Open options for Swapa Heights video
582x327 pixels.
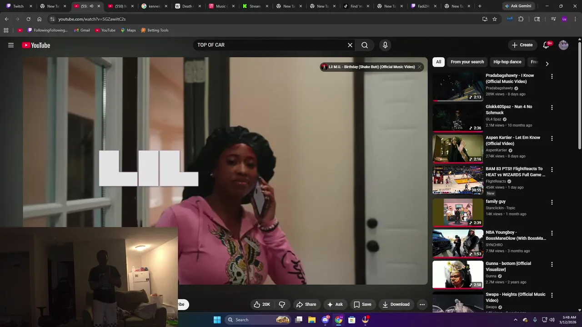click(x=552, y=295)
